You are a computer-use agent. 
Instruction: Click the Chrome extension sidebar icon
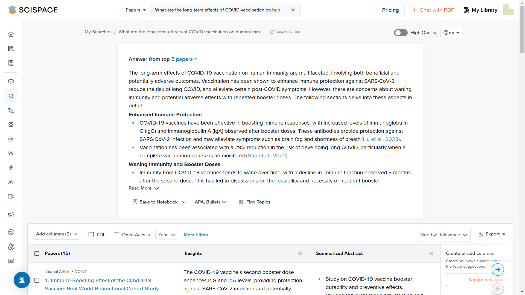click(x=11, y=232)
